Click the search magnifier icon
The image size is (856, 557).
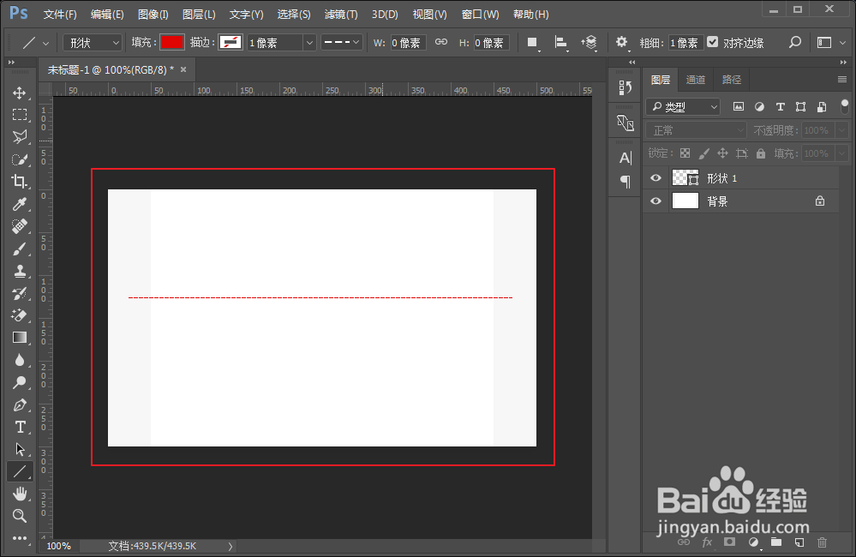point(795,43)
